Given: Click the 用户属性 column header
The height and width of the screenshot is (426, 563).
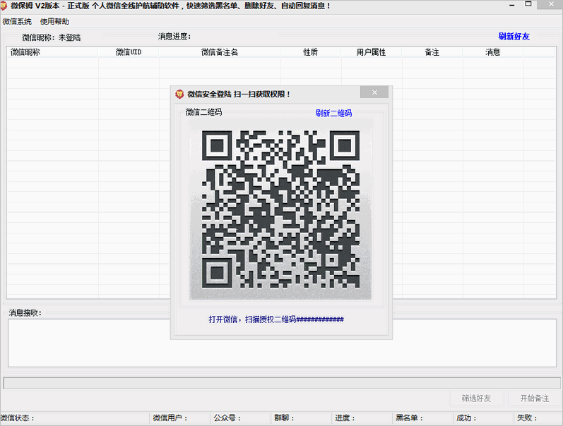Looking at the screenshot, I should (372, 52).
